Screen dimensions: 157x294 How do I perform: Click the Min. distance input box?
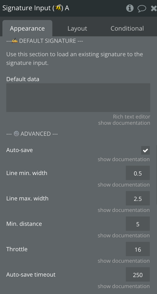138,224
